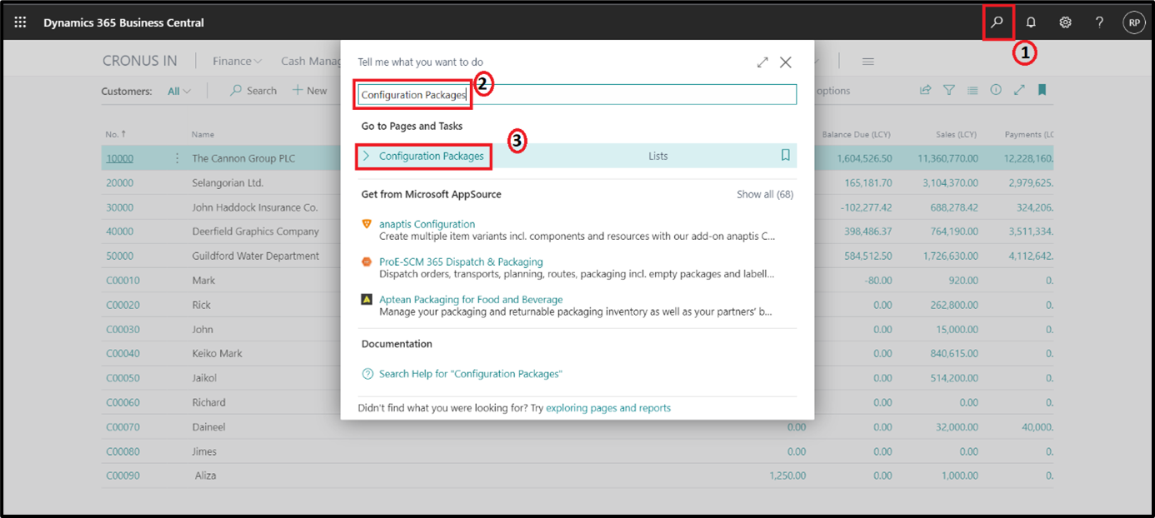Expand the Tell Me dialog to full size
1155x518 pixels.
pos(762,62)
